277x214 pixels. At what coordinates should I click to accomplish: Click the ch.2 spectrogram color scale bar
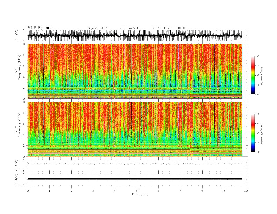pyautogui.click(x=253, y=133)
